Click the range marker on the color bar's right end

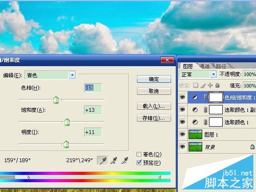point(160,177)
